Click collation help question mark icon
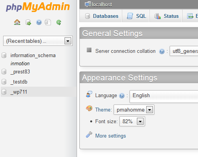This screenshot has width=198, height=157. pyautogui.click(x=162, y=51)
